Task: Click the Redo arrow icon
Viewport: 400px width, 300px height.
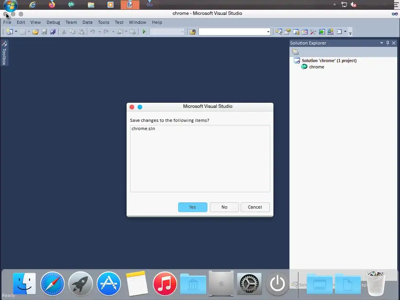Action: [x=106, y=32]
